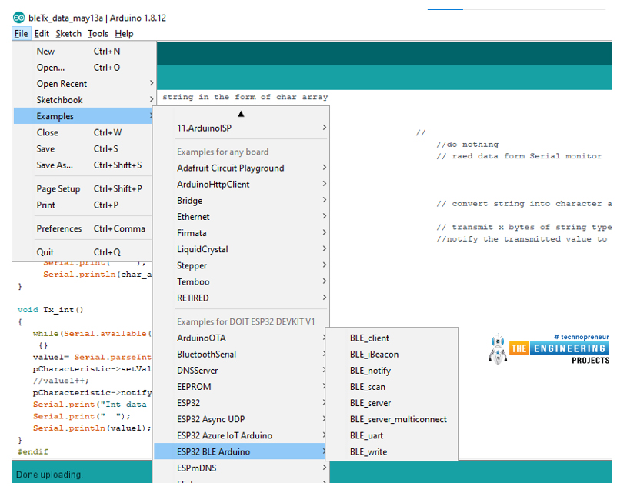Expand the Ethernet examples
This screenshot has height=493, width=627.
pos(241,217)
